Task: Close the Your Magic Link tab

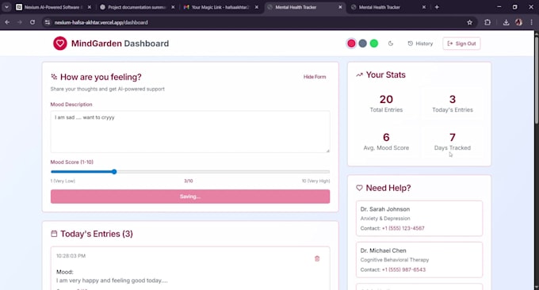Action: (x=257, y=7)
